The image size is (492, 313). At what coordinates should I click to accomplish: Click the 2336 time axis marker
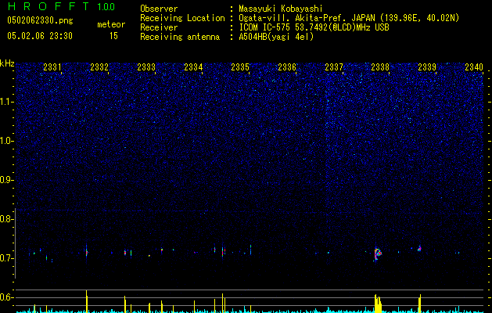pyautogui.click(x=287, y=67)
